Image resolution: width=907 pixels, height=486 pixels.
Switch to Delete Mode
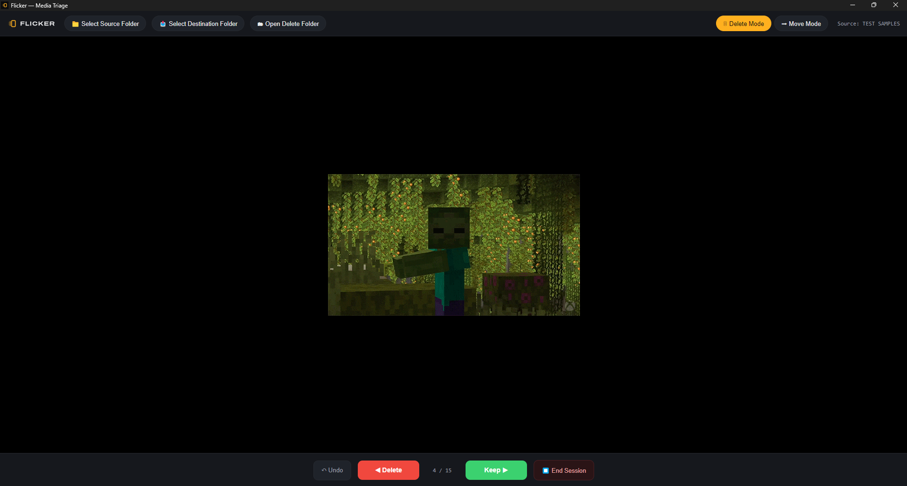[743, 24]
